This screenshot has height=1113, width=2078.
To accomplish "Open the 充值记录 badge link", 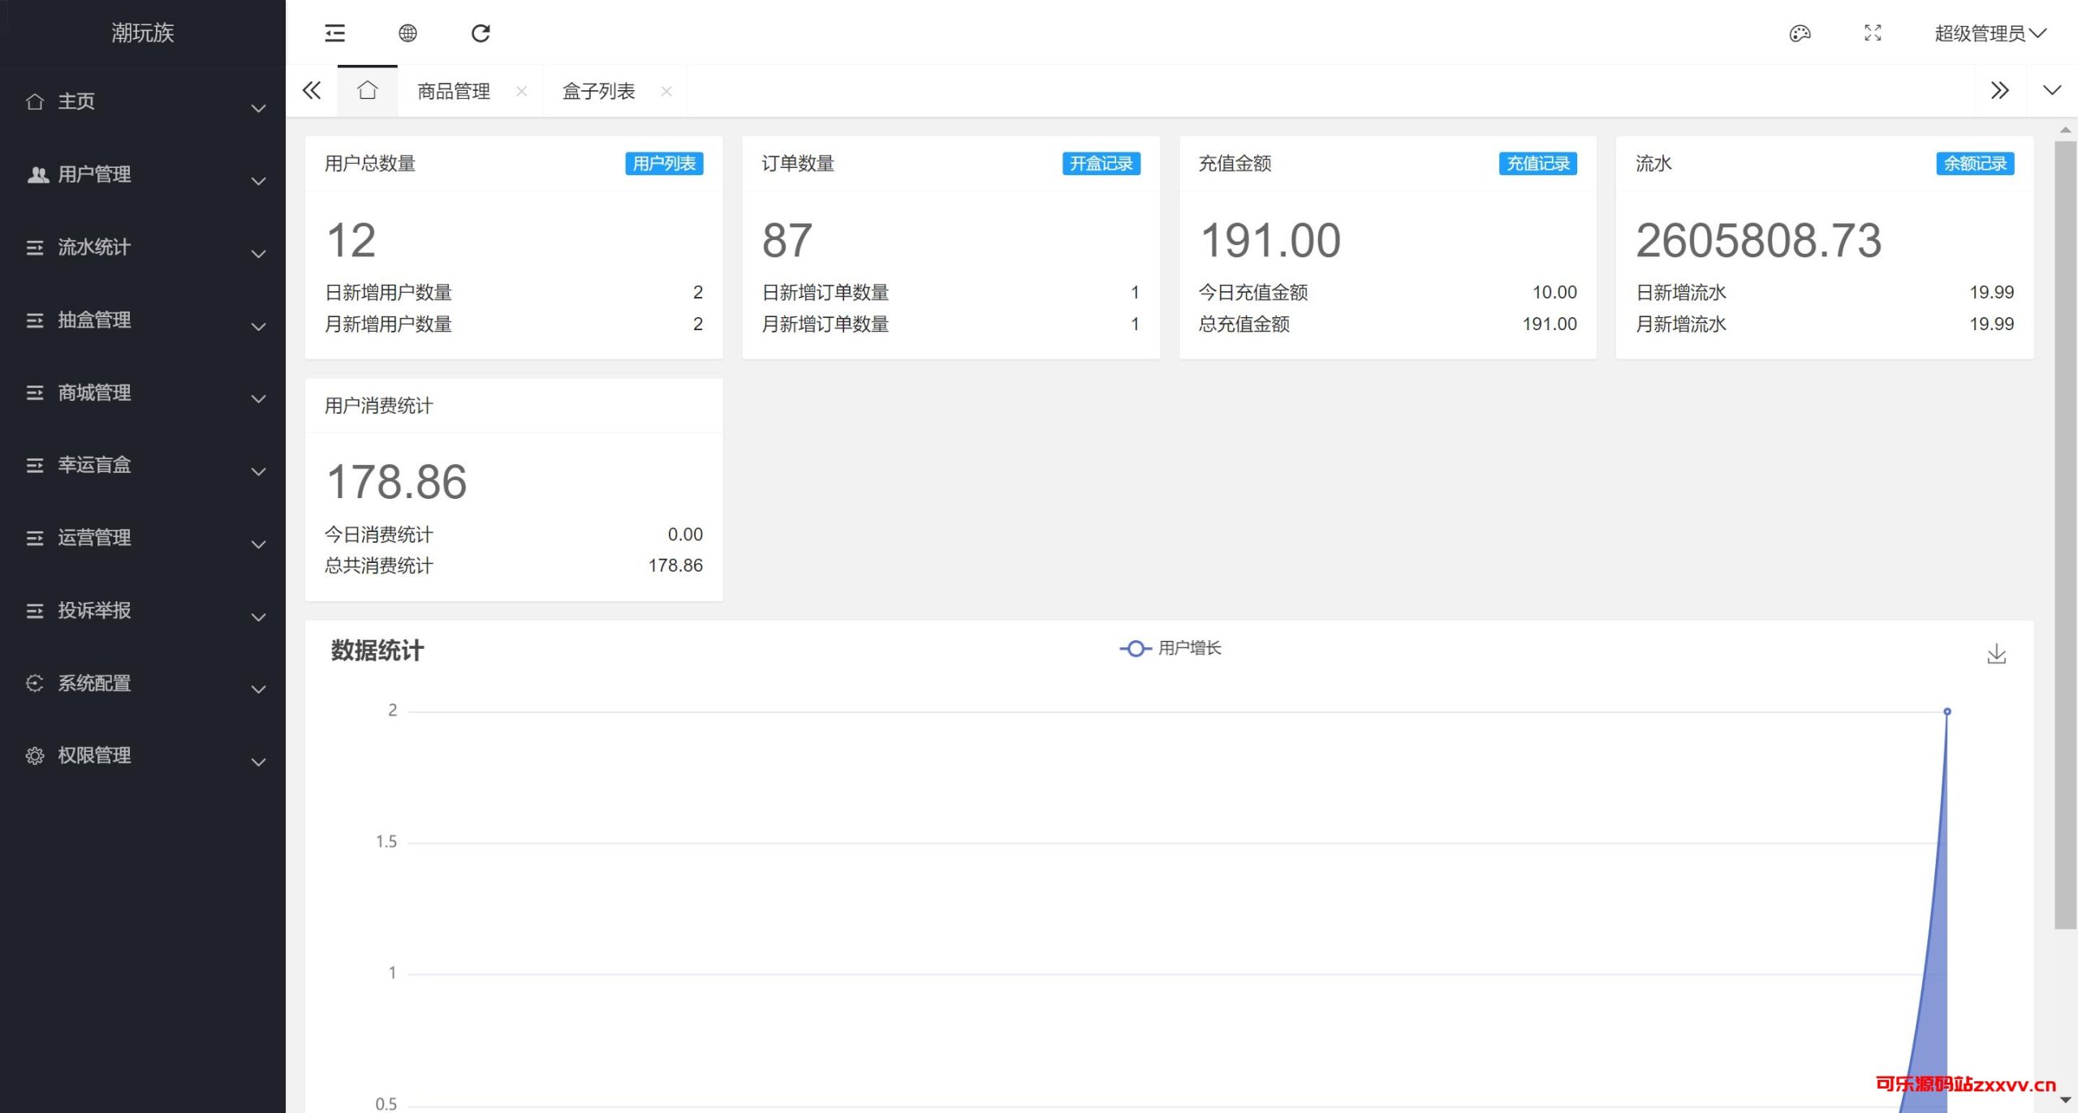I will [1538, 163].
